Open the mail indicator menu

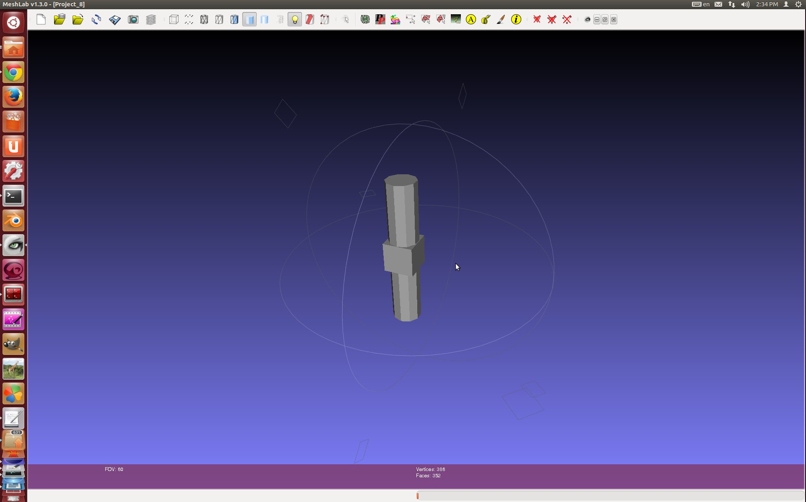tap(718, 4)
